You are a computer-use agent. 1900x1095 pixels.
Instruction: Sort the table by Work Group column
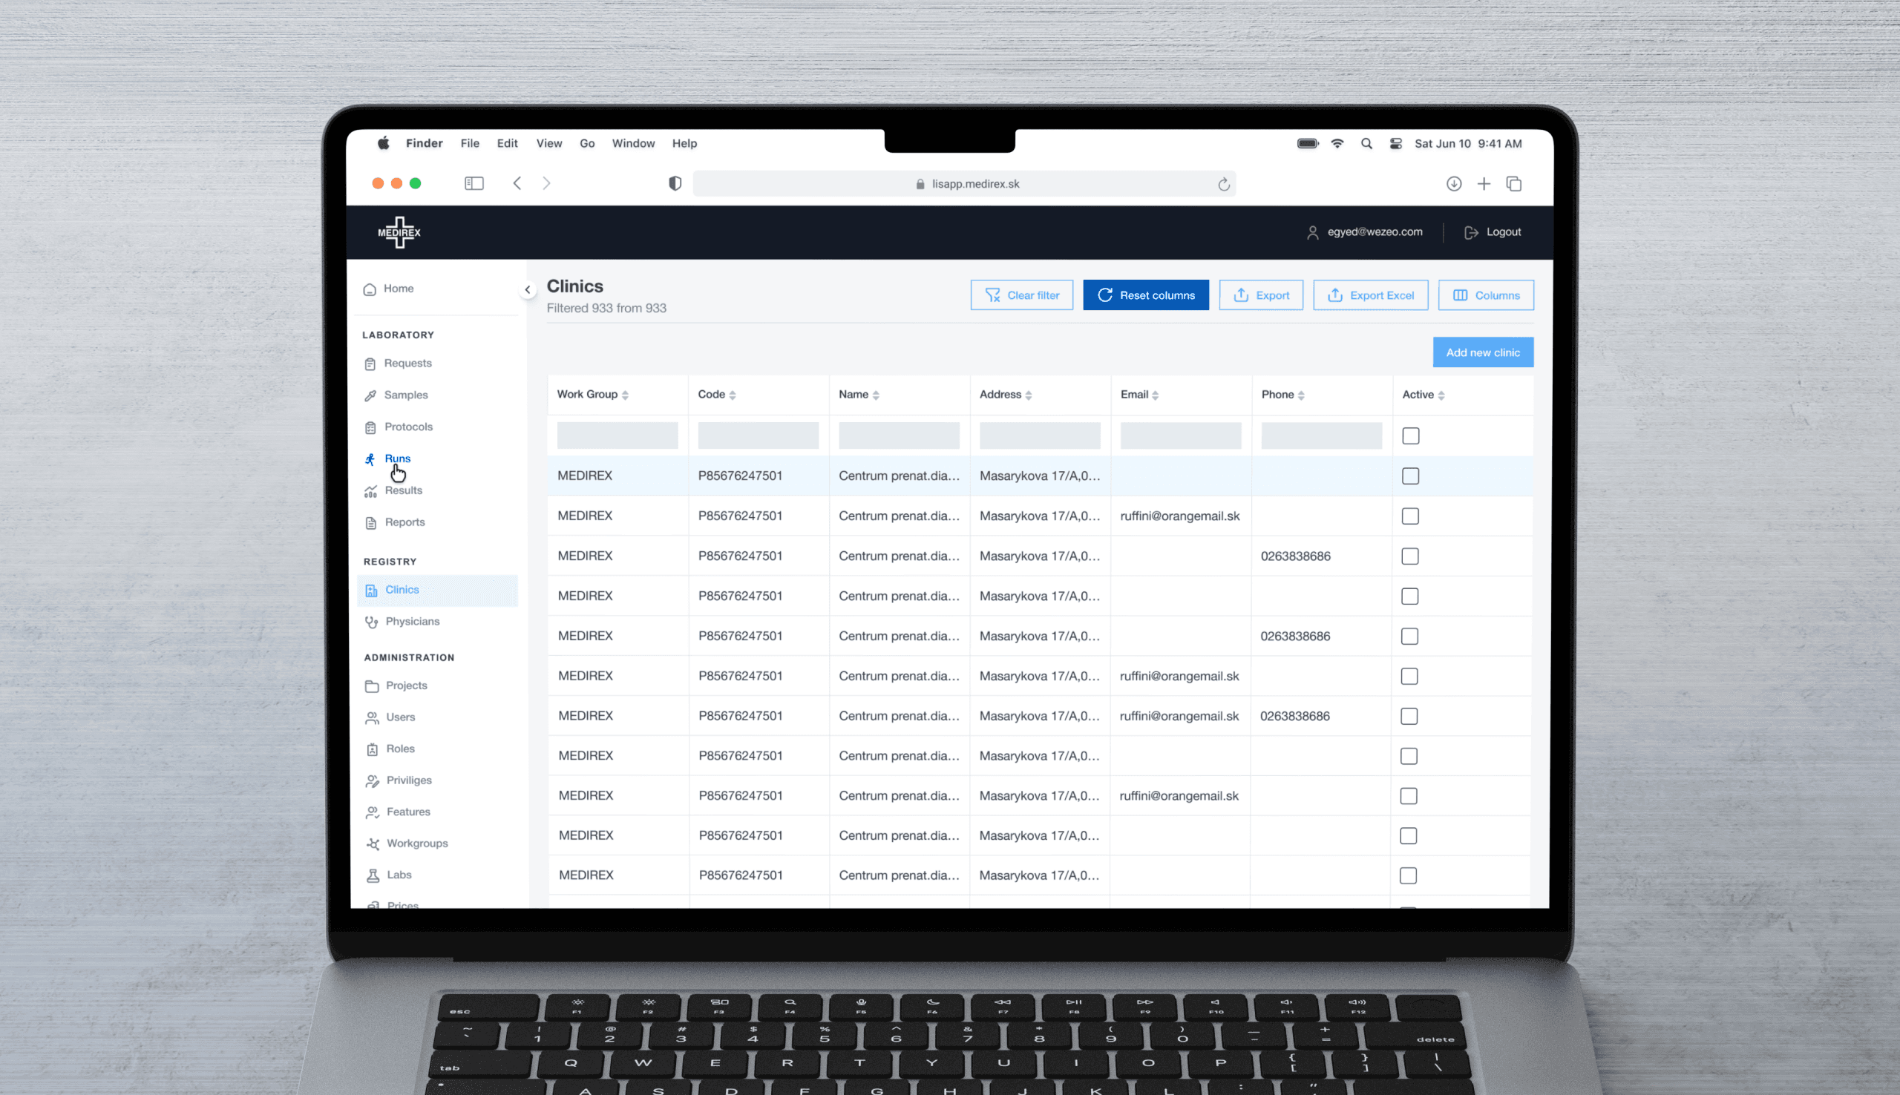(x=625, y=395)
